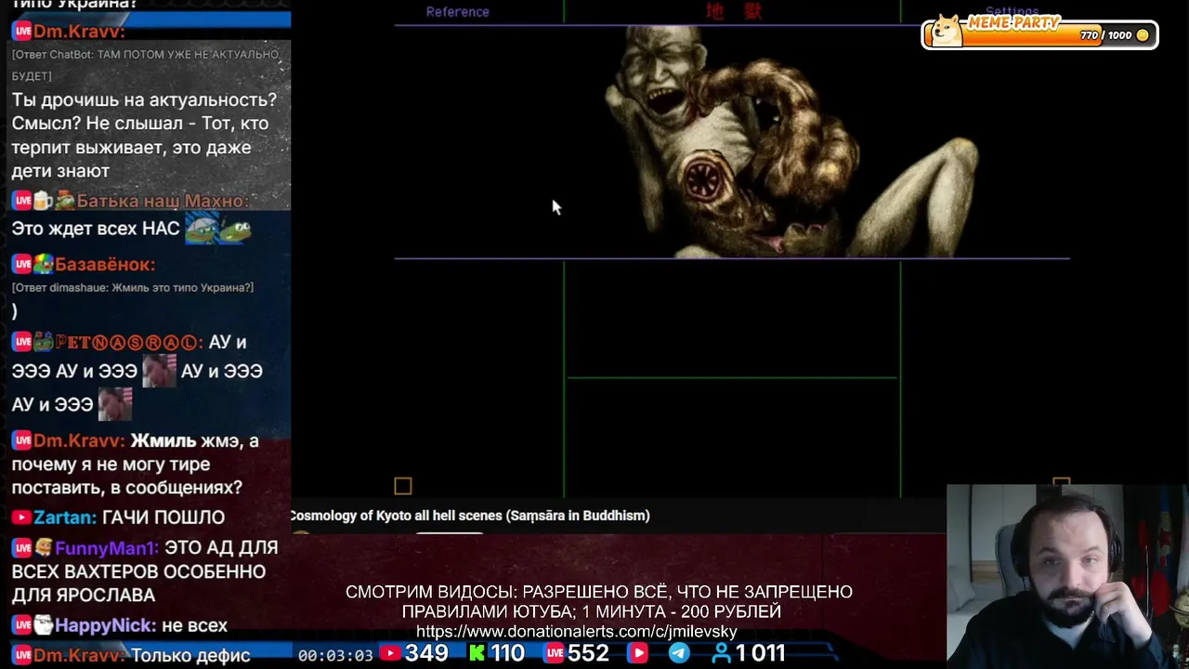Click username Базавёнок in chat

point(104,265)
